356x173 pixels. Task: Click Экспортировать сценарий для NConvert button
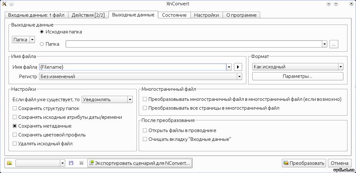click(140, 163)
